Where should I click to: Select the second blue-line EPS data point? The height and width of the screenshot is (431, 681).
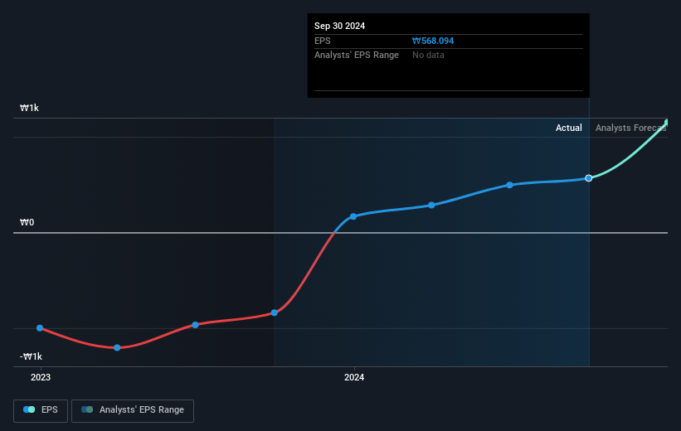click(431, 205)
